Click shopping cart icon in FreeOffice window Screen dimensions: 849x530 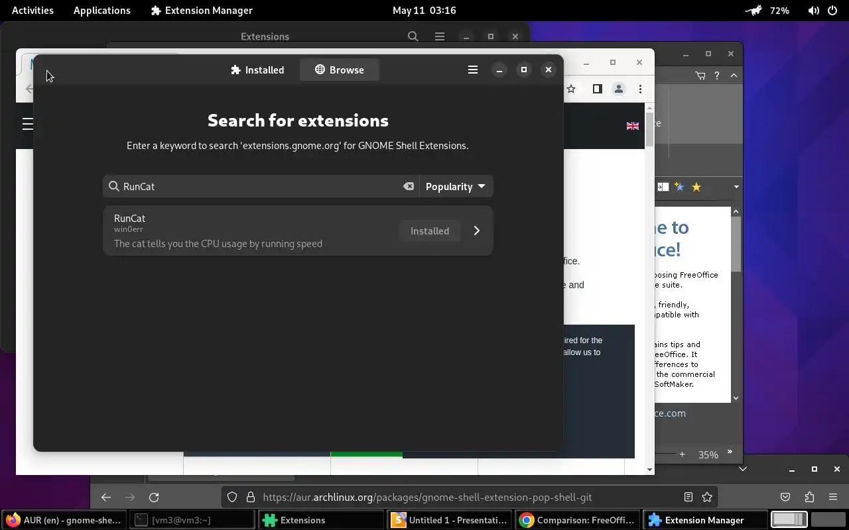700,76
